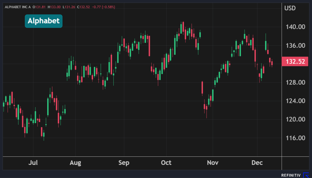The width and height of the screenshot is (312, 178).
Task: Jump to Jul on the time axis
Action: click(x=33, y=163)
